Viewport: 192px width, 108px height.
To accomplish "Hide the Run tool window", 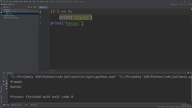I will [191, 73].
